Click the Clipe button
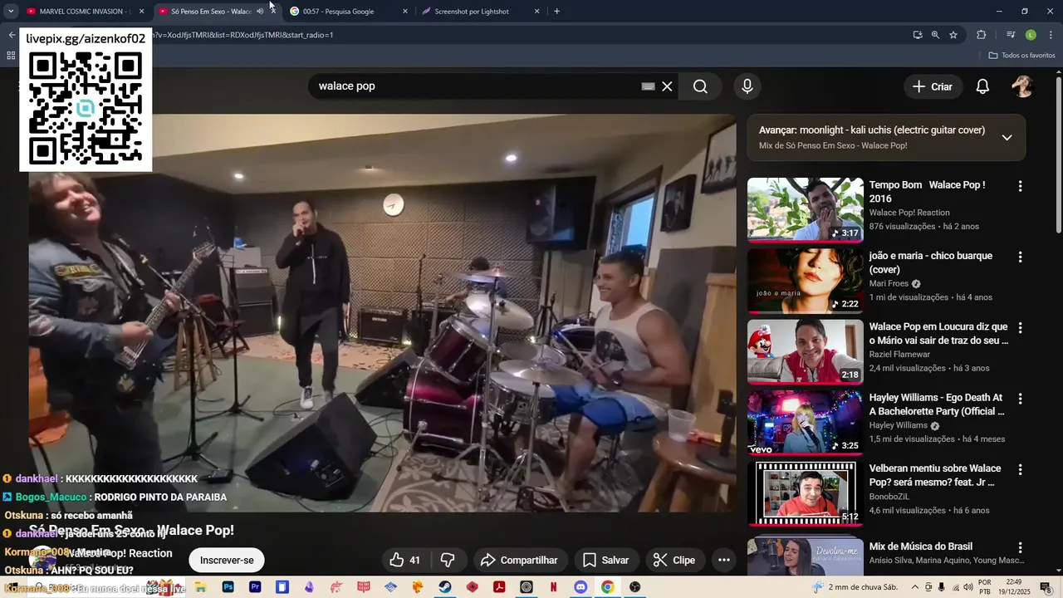 [x=674, y=560]
